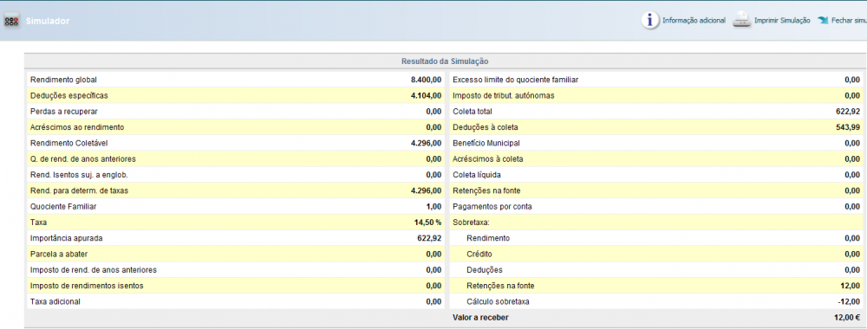The height and width of the screenshot is (329, 867).
Task: Select the Rendimento global label
Action: (63, 80)
